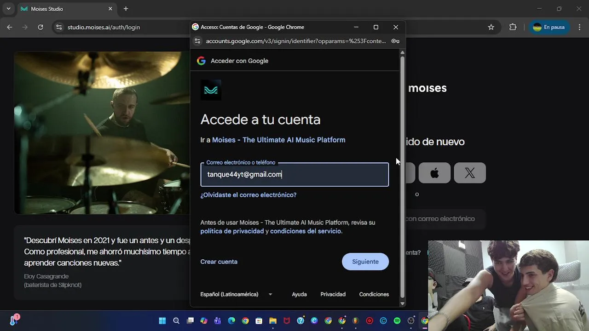The height and width of the screenshot is (331, 589).
Task: Bookmark this page with the star icon
Action: coord(491,27)
